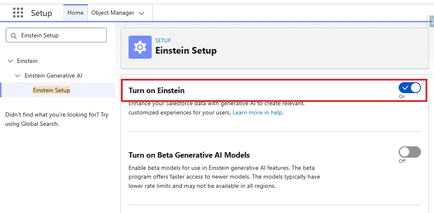Collapse the Einstein Generative AI section
434x213 pixels.
pyautogui.click(x=18, y=75)
